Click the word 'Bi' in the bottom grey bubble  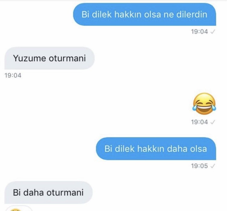[17, 193]
